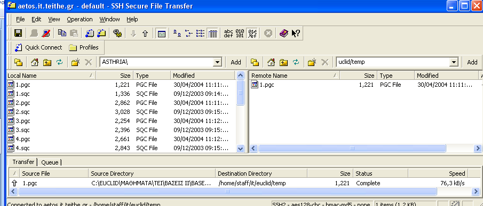Click in the uclid/temp remote path field
This screenshot has height=206, width=483.
click(393, 62)
